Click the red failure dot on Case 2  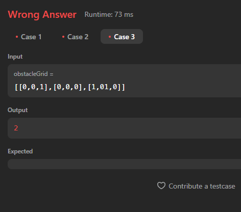63,37
